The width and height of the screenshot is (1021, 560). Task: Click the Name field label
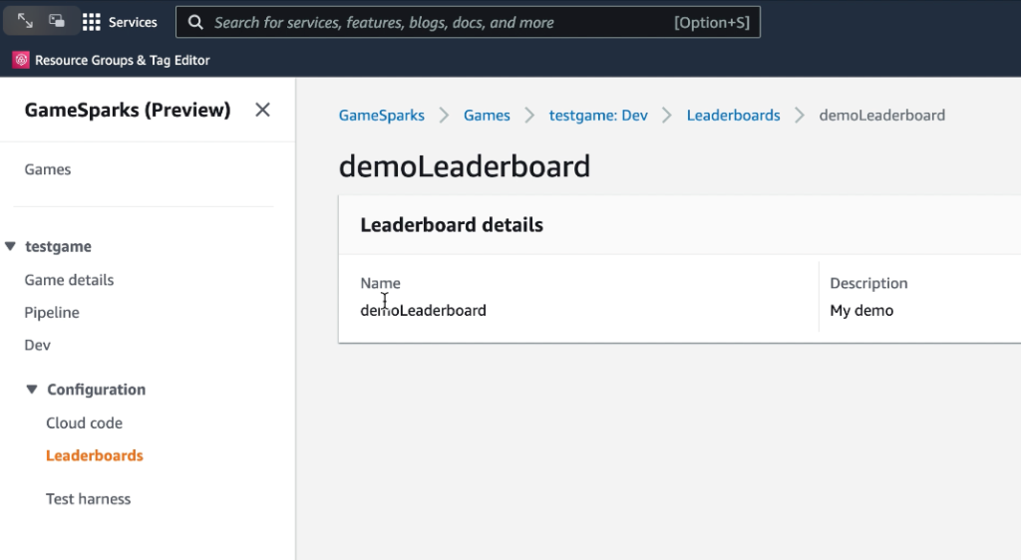pyautogui.click(x=380, y=283)
